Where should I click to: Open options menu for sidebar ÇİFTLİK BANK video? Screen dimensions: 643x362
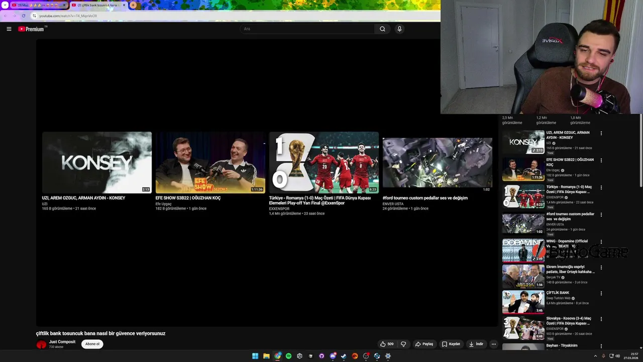(x=601, y=293)
